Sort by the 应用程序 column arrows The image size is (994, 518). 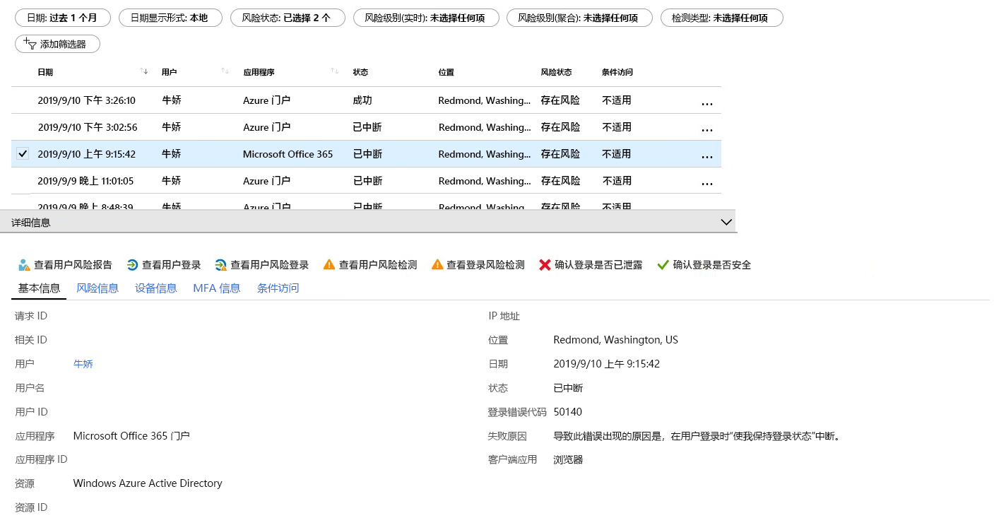[335, 71]
